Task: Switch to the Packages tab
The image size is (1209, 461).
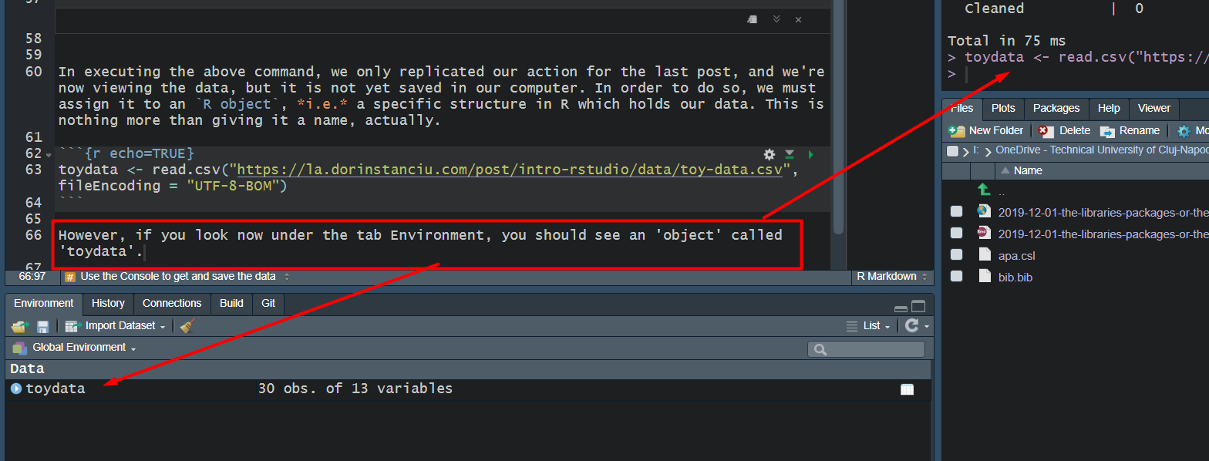Action: (x=1056, y=109)
